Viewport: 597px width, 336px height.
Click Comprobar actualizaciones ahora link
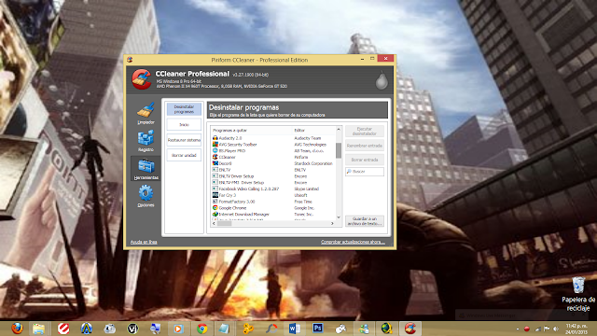coord(353,242)
